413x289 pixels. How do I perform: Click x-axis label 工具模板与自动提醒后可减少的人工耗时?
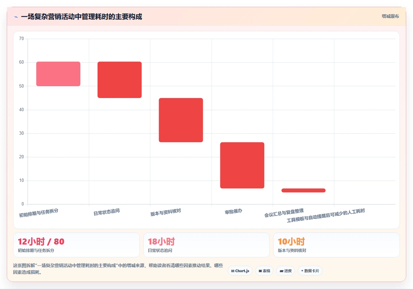[x=326, y=216]
